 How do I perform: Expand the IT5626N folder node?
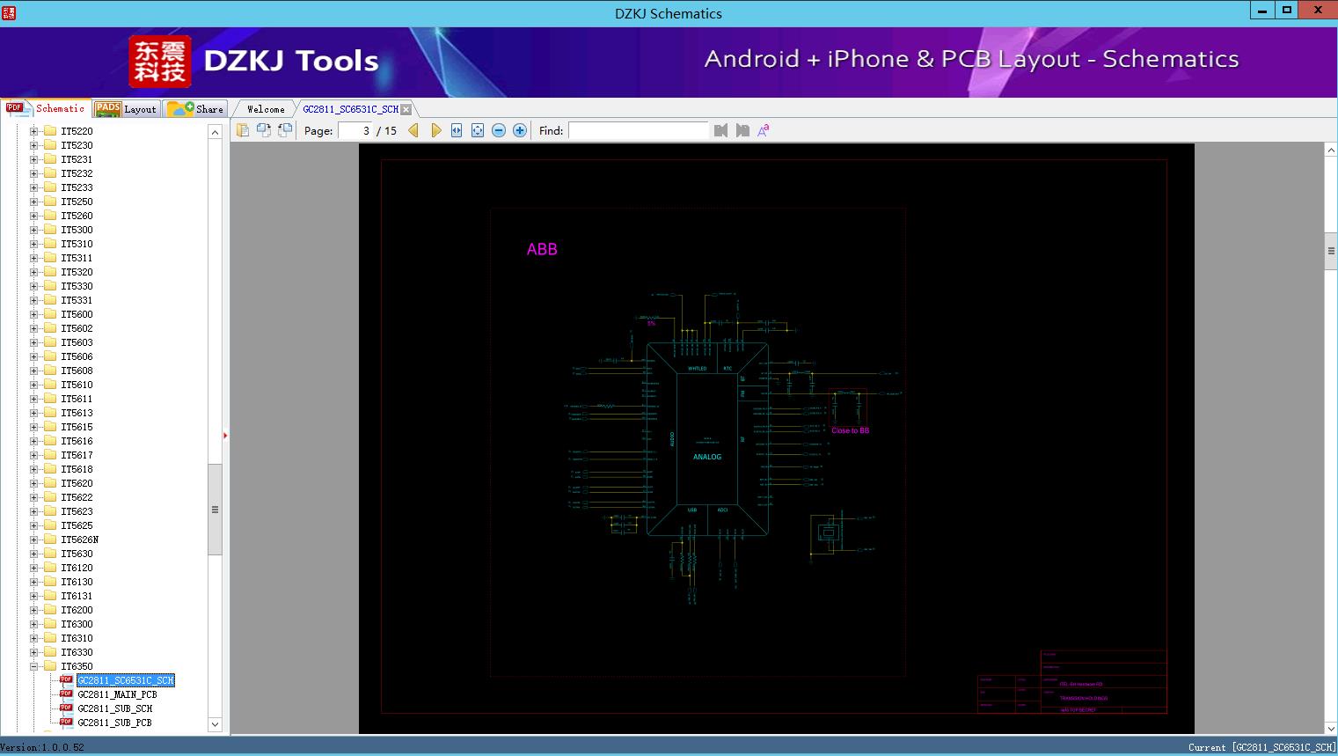[34, 539]
